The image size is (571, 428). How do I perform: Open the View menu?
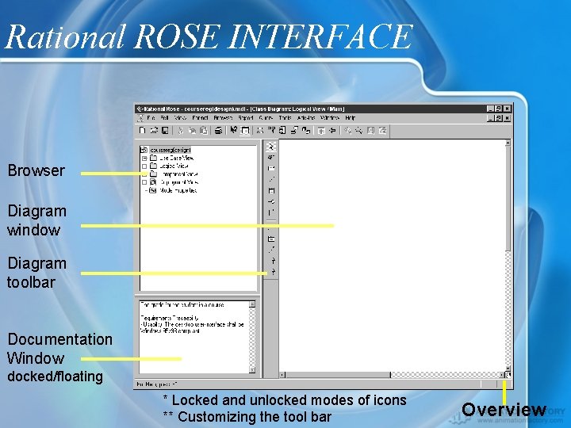pos(180,118)
